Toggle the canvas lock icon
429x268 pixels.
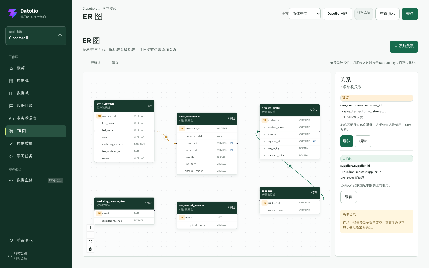coord(90,249)
